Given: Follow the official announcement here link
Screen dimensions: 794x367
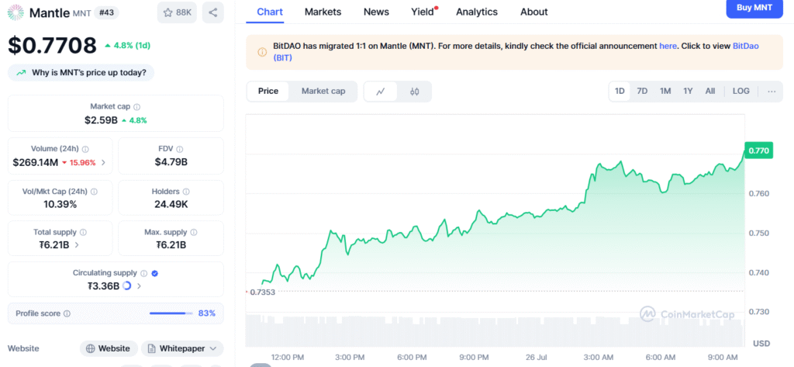Looking at the screenshot, I should pyautogui.click(x=668, y=46).
